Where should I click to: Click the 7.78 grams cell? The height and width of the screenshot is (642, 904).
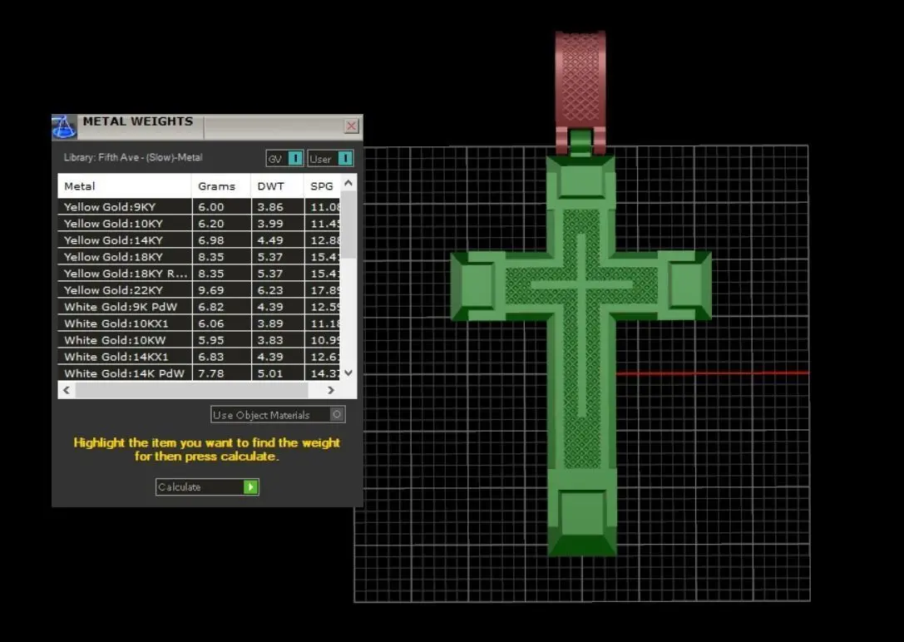[221, 373]
